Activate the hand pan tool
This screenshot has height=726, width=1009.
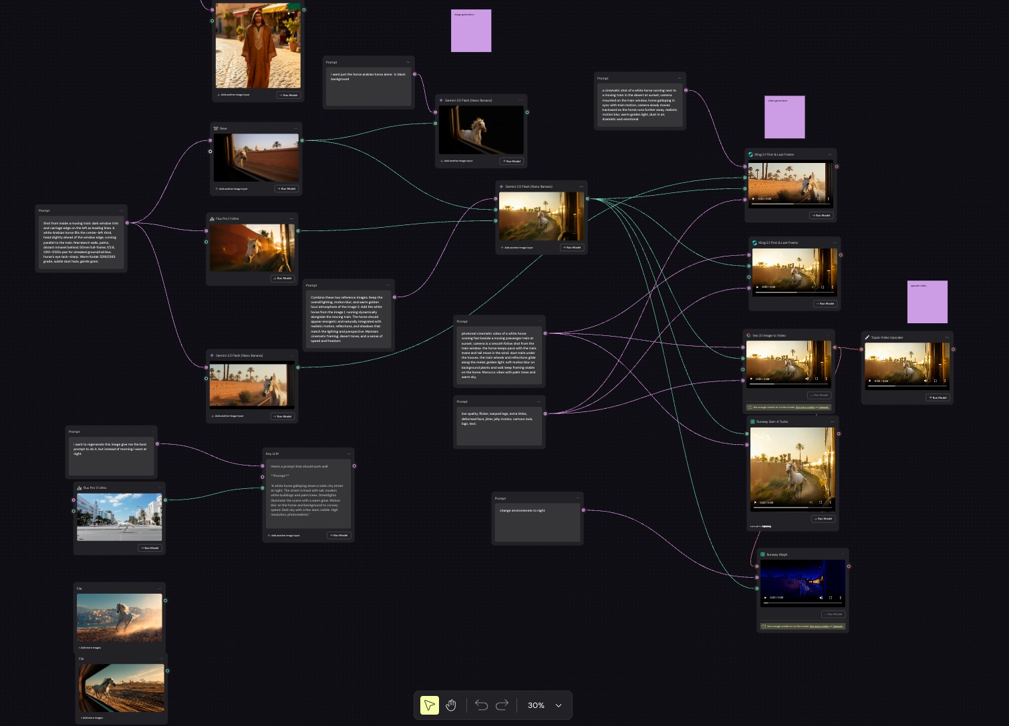[451, 705]
